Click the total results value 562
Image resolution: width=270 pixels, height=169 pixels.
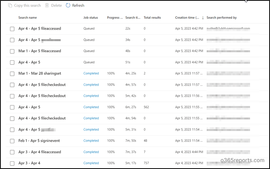(x=147, y=107)
